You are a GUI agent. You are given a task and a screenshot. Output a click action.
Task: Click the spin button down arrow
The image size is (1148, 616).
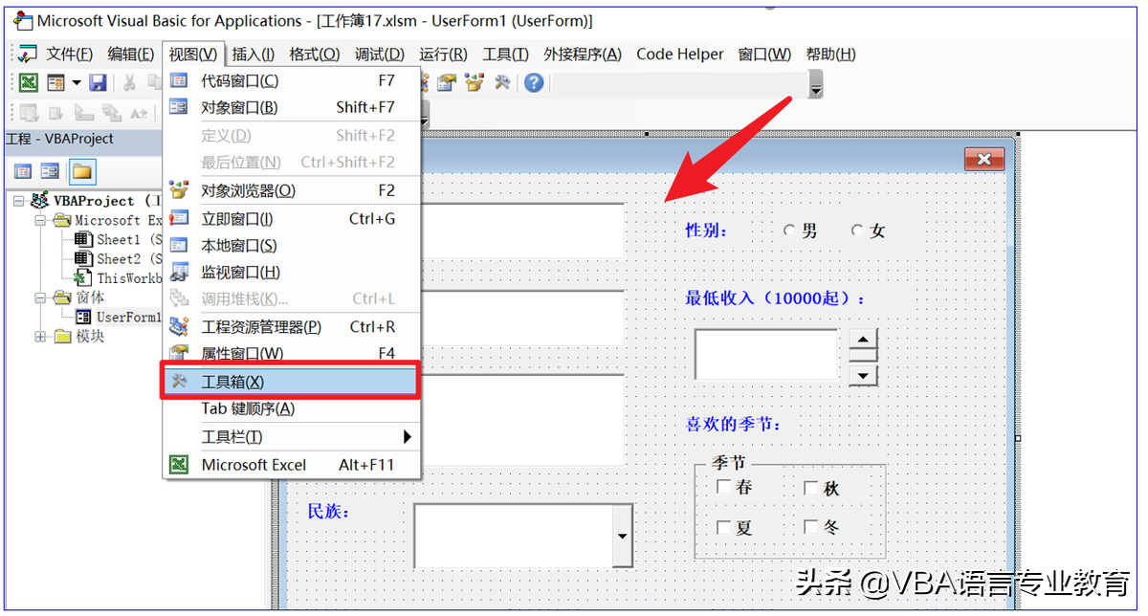863,374
